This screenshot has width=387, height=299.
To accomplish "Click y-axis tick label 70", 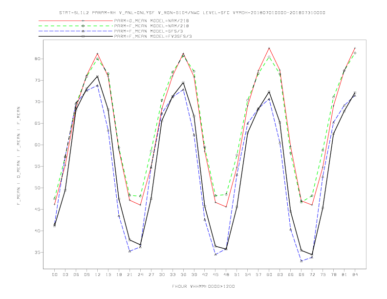I will coord(37,102).
